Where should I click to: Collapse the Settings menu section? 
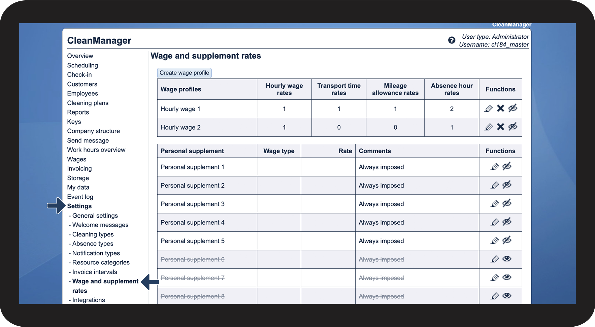coord(79,206)
